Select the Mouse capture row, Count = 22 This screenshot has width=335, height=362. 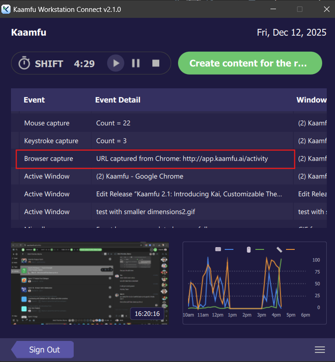tap(47, 123)
